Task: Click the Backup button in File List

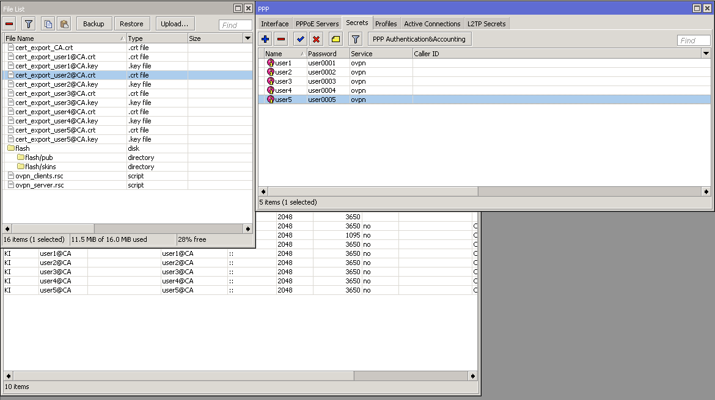Action: click(x=94, y=23)
